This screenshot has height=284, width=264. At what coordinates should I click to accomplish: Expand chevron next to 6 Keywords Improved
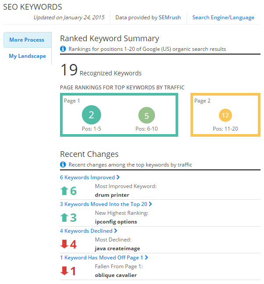(x=118, y=177)
